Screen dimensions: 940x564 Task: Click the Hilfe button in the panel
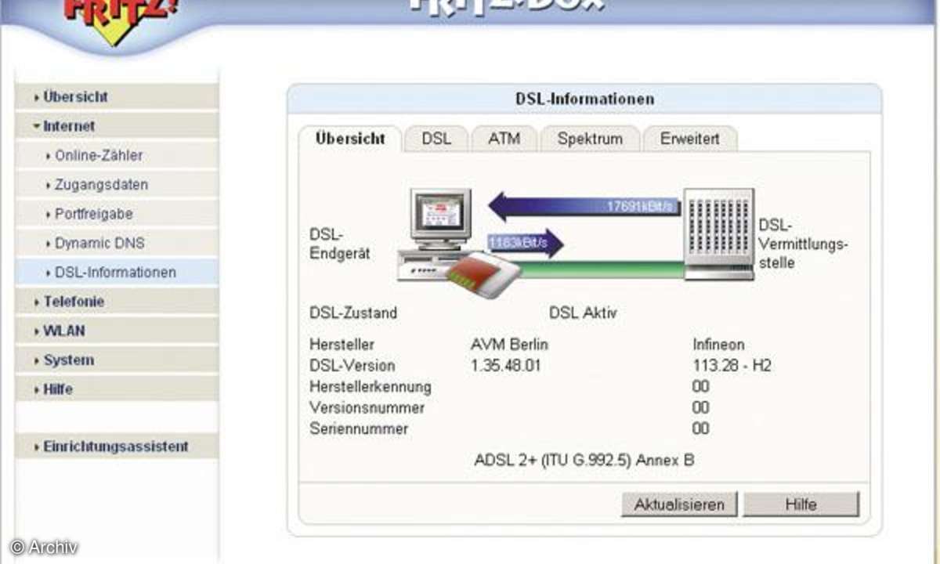coord(801,504)
